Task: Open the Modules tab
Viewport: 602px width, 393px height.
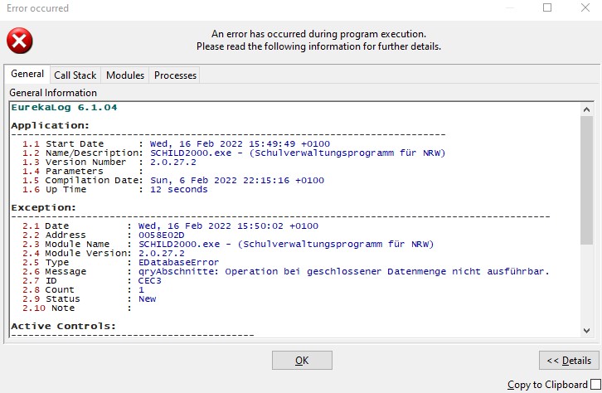Action: point(125,75)
